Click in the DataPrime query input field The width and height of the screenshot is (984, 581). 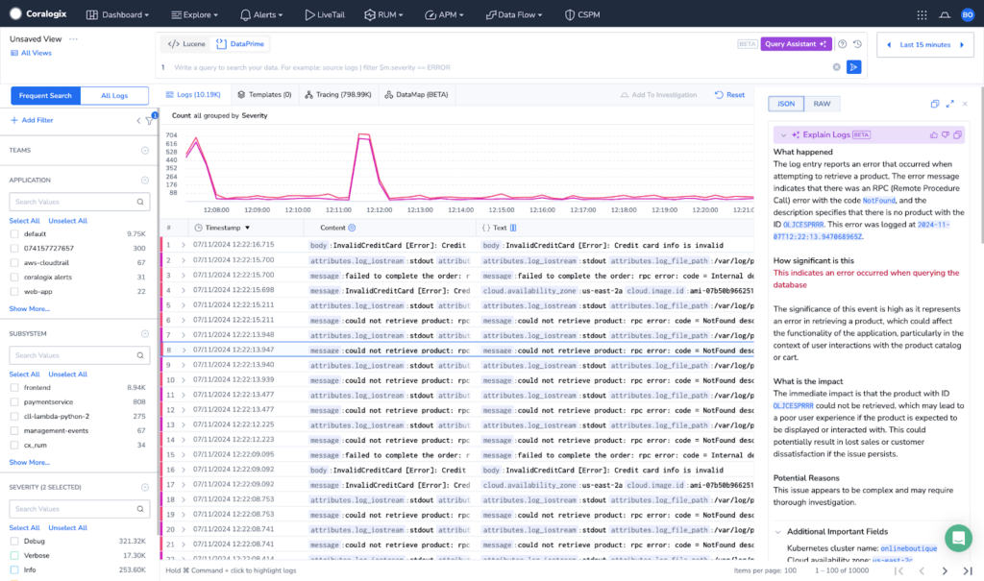click(x=500, y=67)
